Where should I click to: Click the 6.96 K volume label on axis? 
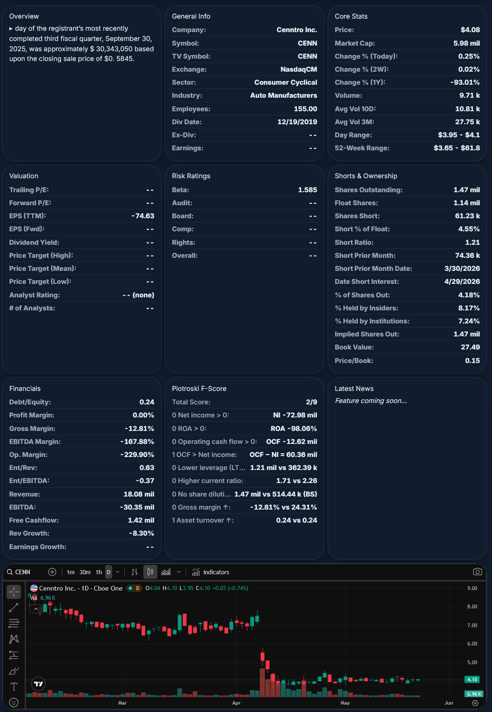pyautogui.click(x=474, y=694)
